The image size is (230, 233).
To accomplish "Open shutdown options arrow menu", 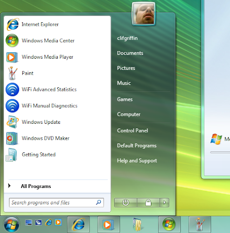I will point(165,203).
